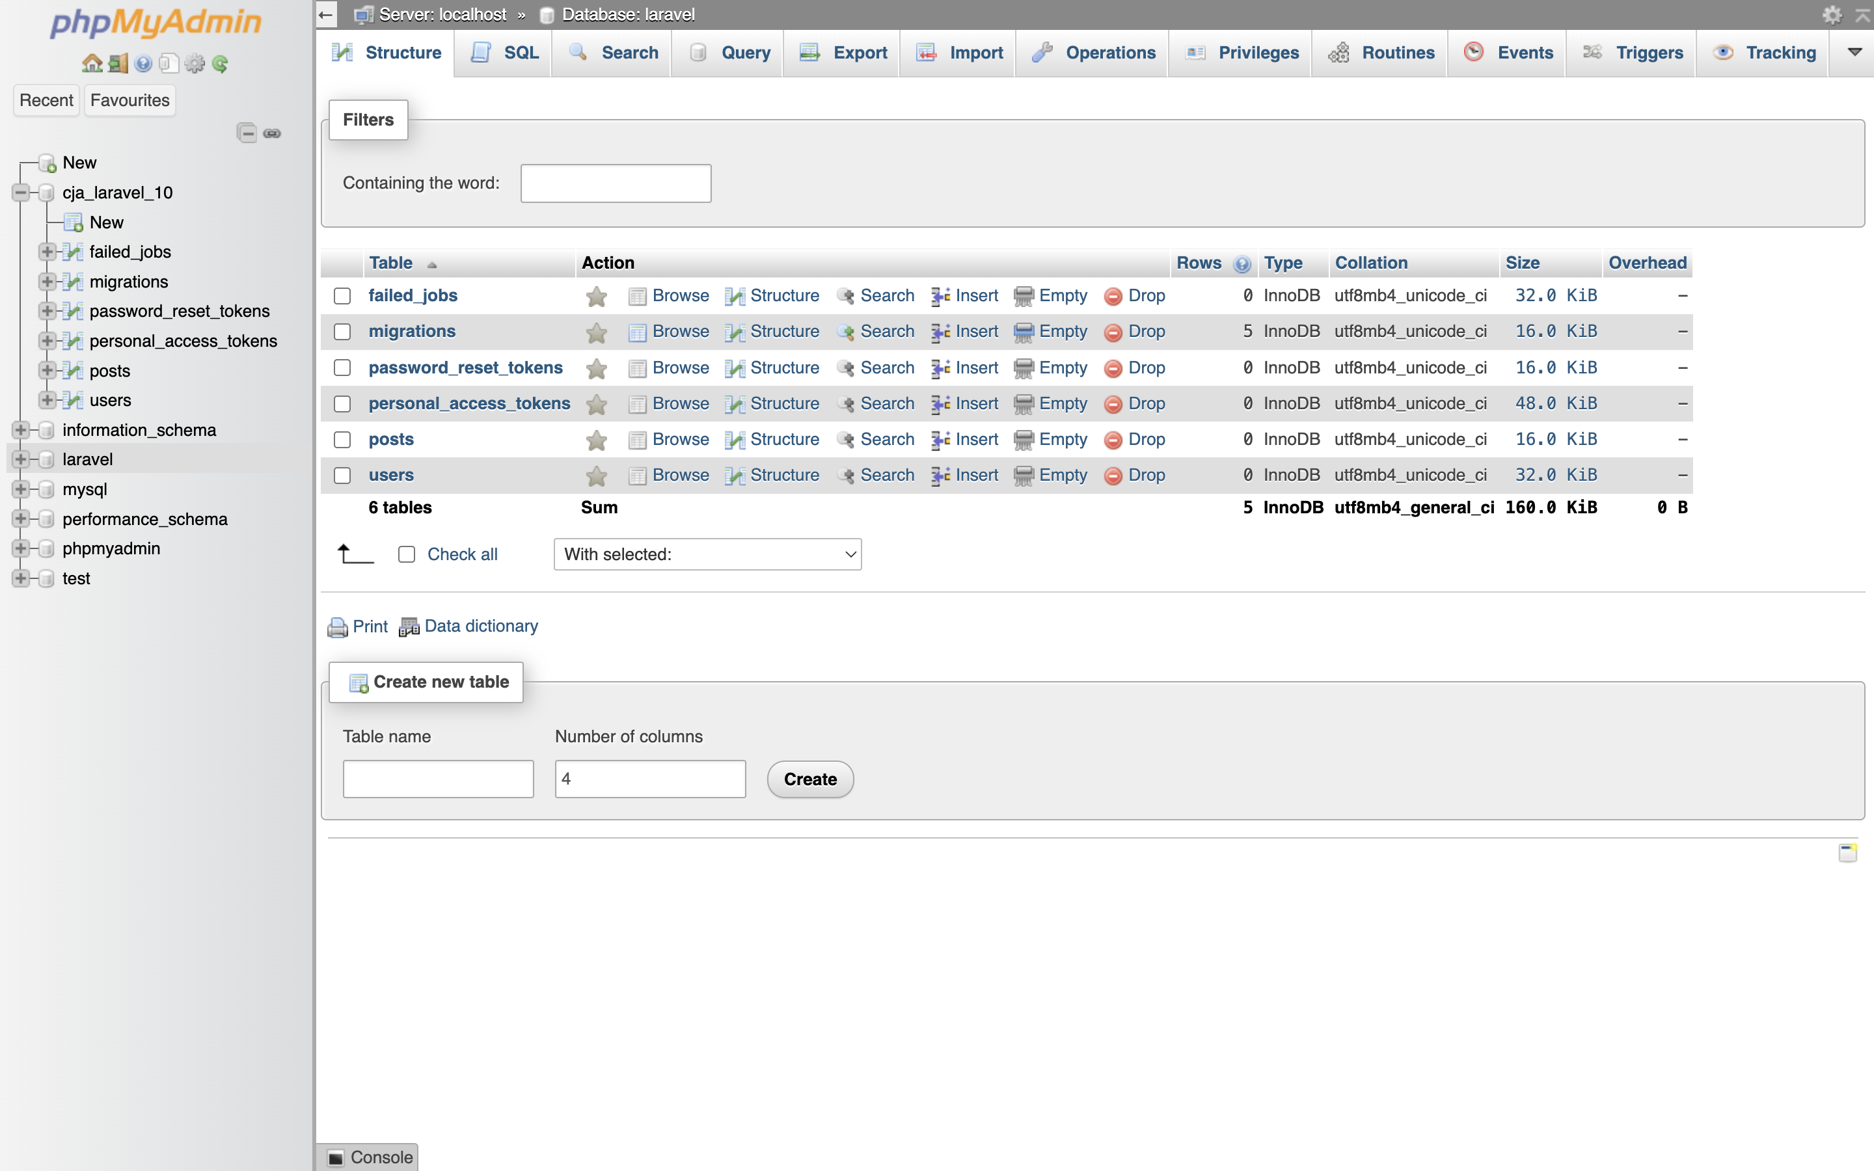Expand the laravel database node
This screenshot has width=1874, height=1171.
click(21, 459)
